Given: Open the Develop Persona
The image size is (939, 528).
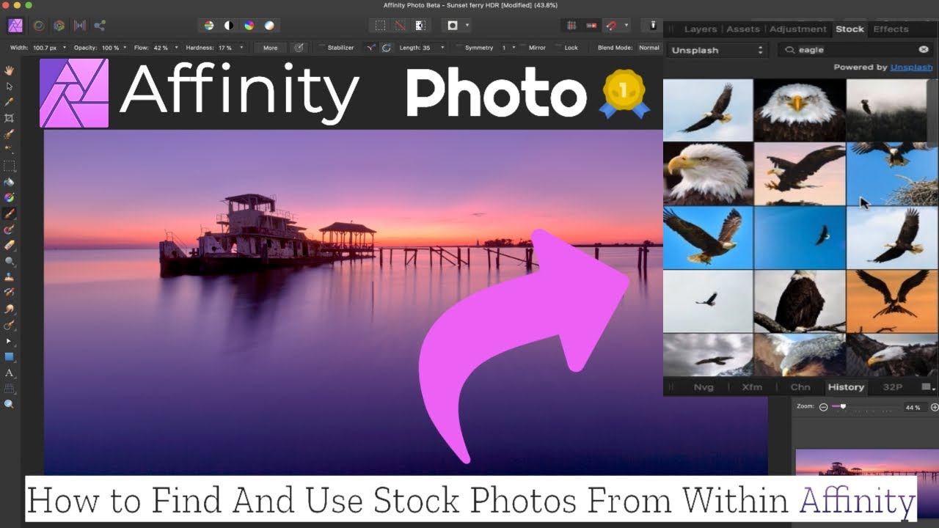Looking at the screenshot, I should click(59, 26).
